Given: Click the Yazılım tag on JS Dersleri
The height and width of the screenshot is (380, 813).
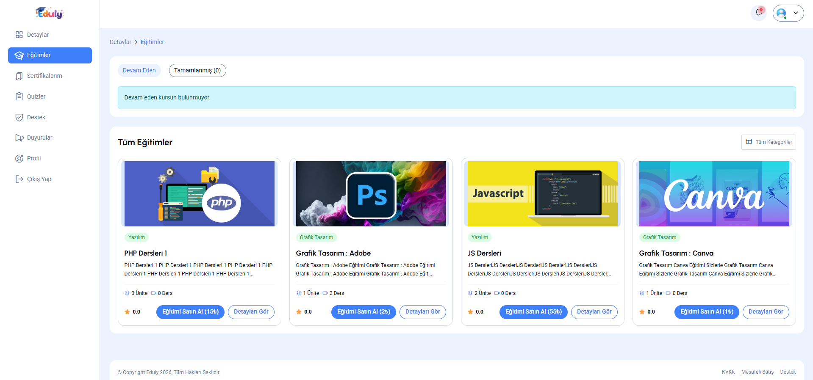Looking at the screenshot, I should pyautogui.click(x=480, y=237).
